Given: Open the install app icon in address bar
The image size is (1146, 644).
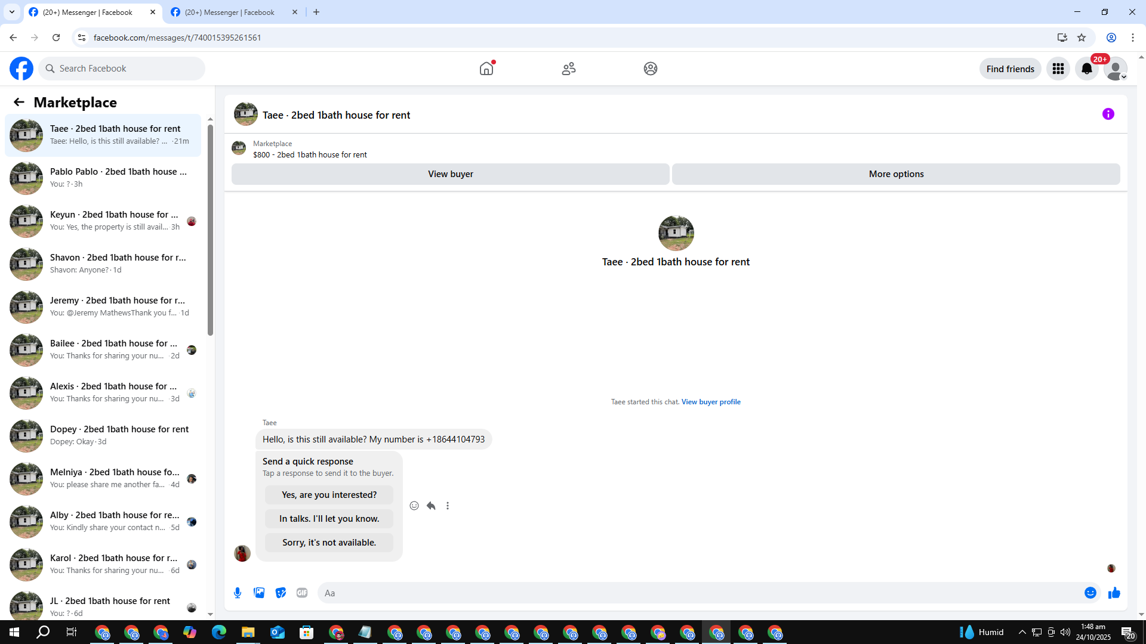Looking at the screenshot, I should point(1062,38).
